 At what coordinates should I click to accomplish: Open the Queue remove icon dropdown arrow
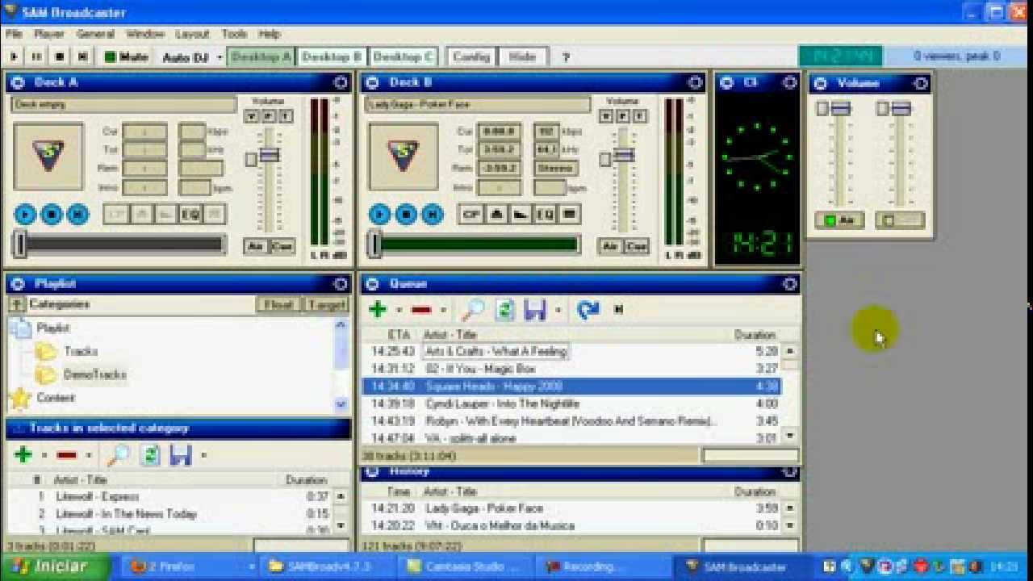(443, 310)
